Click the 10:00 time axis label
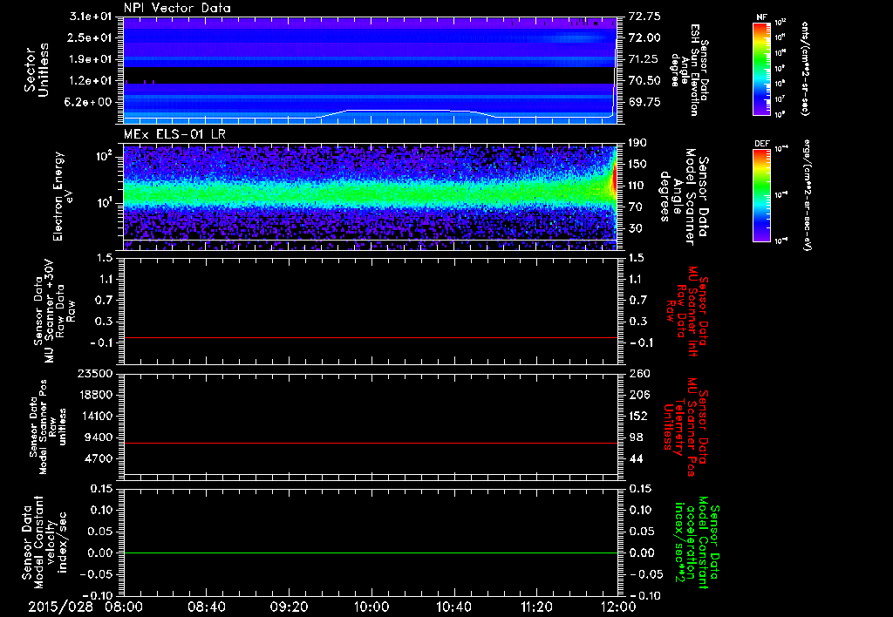Screen dimensions: 893x617 pyautogui.click(x=372, y=606)
